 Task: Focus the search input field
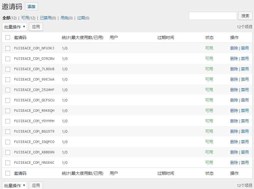coord(213,16)
